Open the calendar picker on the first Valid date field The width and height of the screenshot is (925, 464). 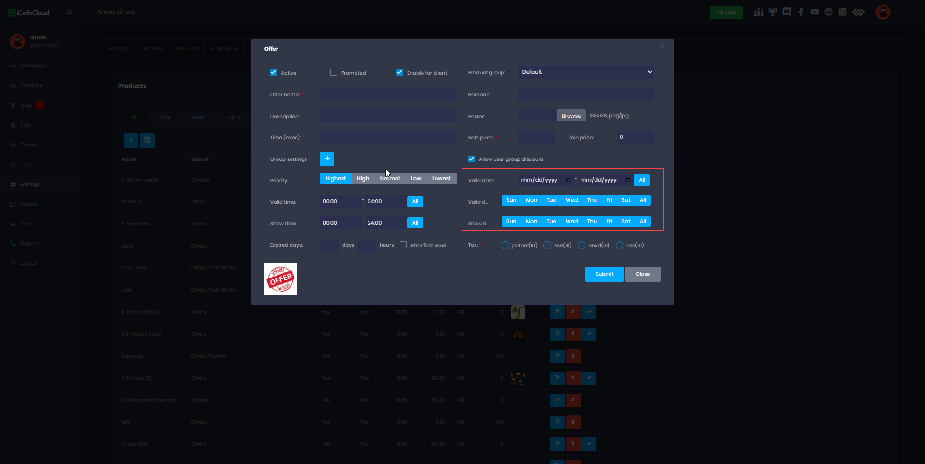coord(568,180)
